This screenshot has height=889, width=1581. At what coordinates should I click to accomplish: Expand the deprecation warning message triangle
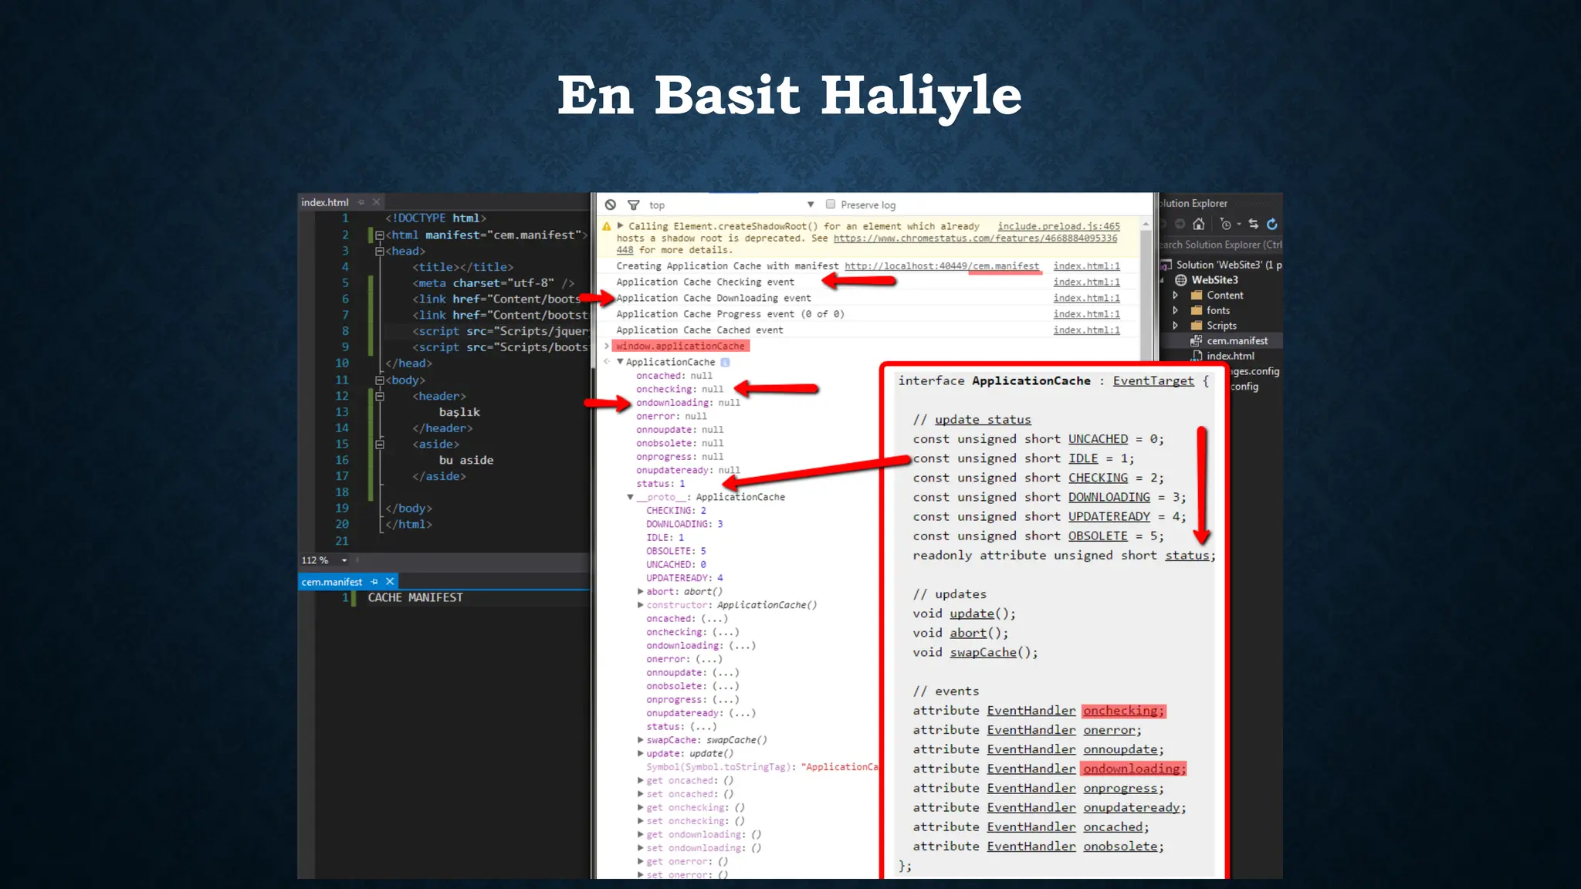620,226
